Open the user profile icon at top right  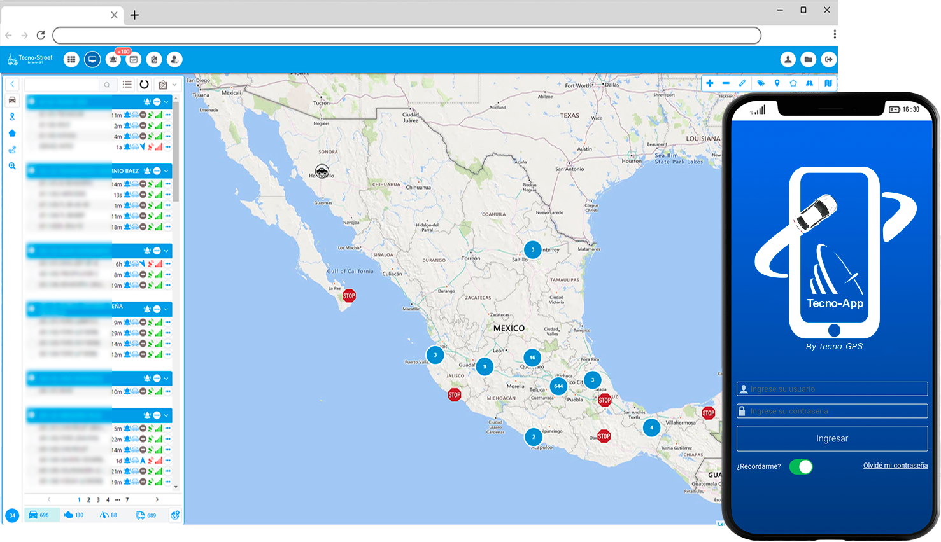pos(788,59)
